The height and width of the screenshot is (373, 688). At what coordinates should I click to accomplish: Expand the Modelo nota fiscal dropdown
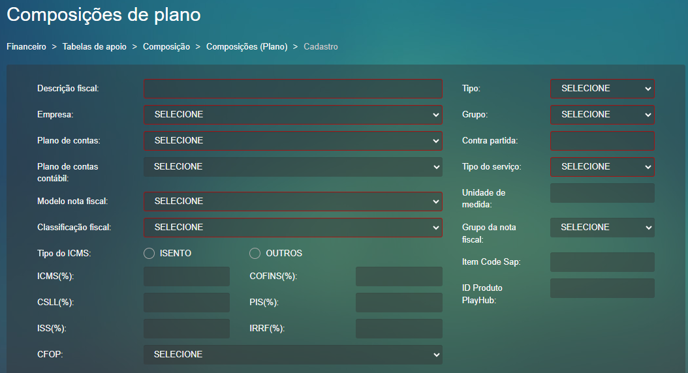(292, 201)
